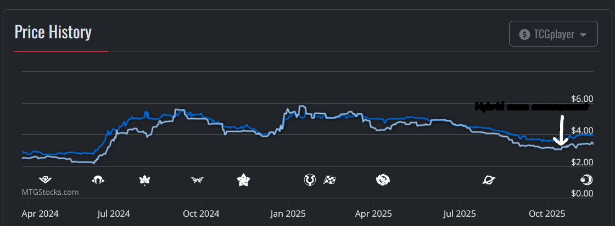The height and width of the screenshot is (226, 615).
Task: Click the moth Duskmourn set icon
Action: pos(197,180)
